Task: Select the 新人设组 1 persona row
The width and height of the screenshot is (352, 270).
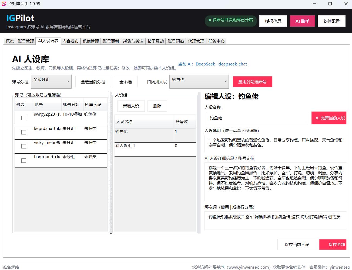Action: point(155,149)
